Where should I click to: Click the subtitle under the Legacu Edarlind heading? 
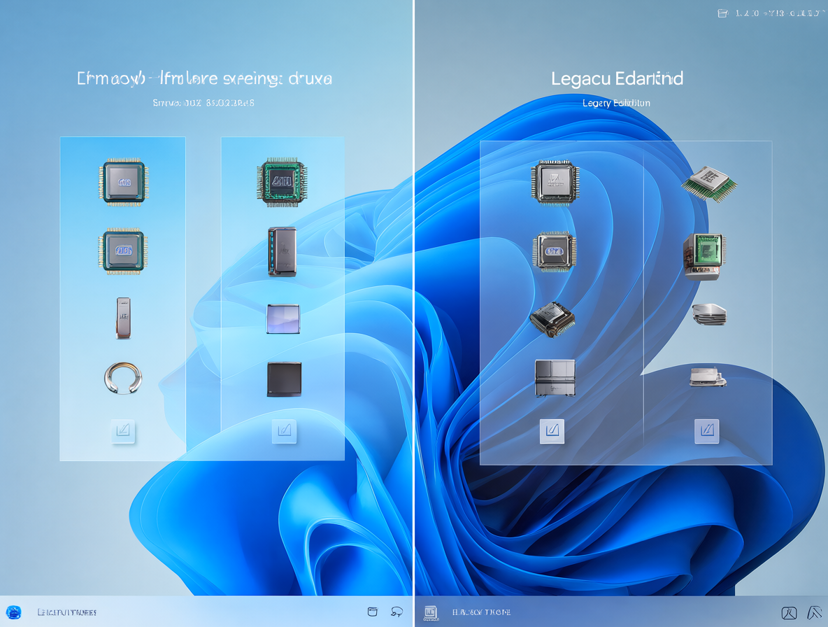tap(616, 103)
